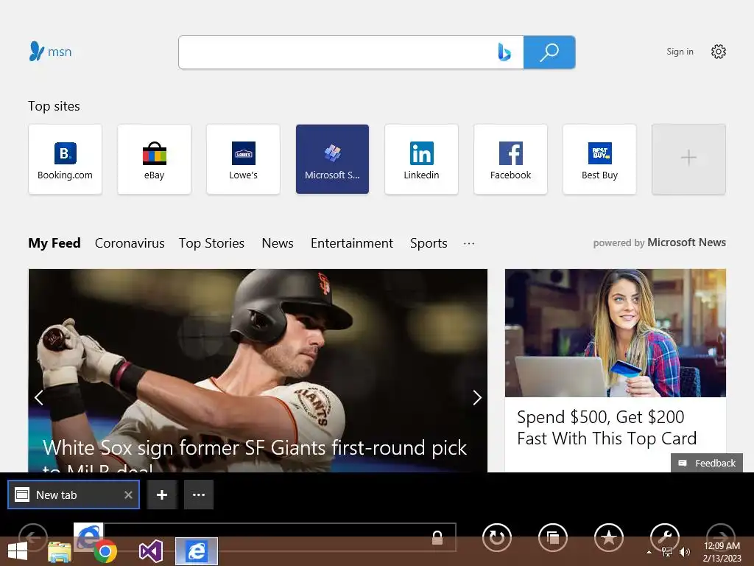Launch Visual Studio from taskbar
The height and width of the screenshot is (566, 754).
[150, 551]
